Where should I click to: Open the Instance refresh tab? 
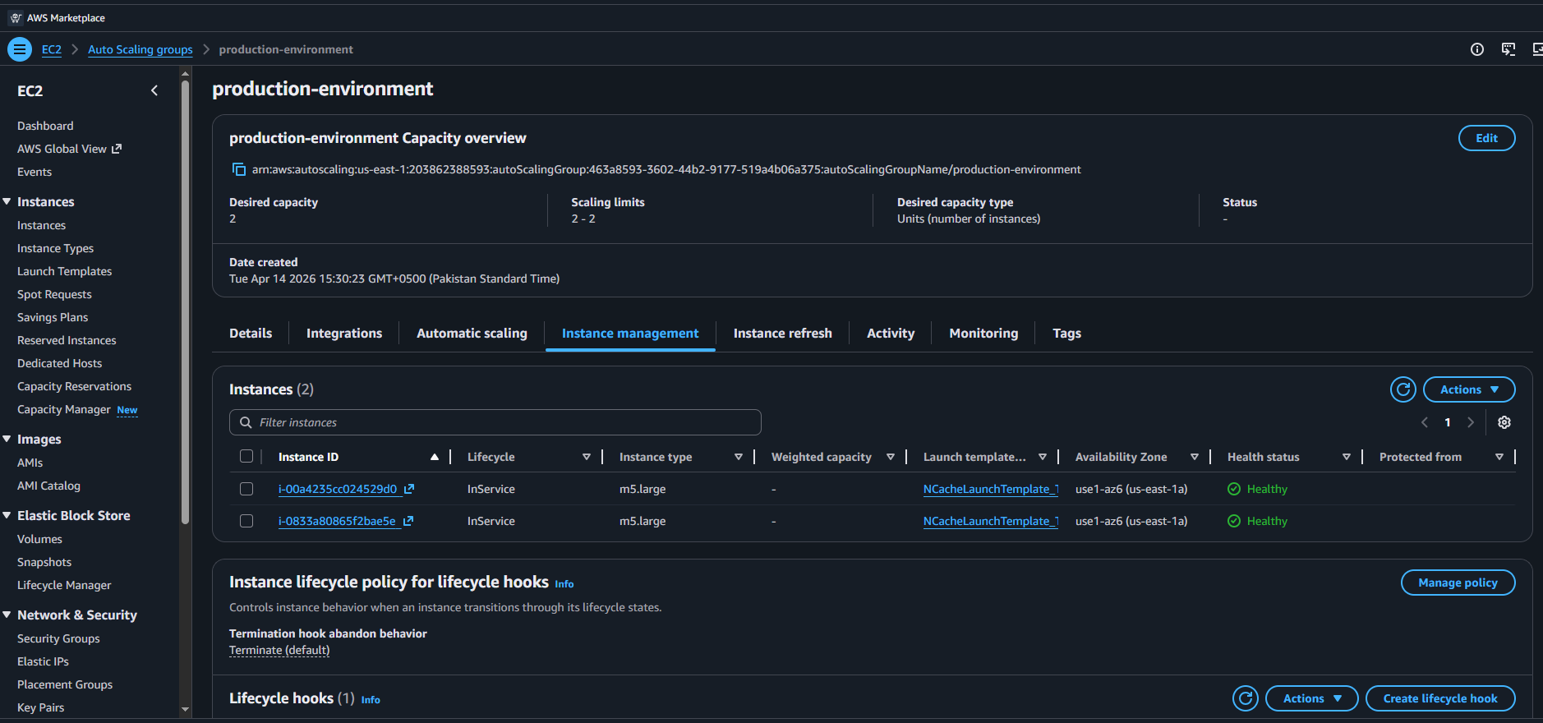coord(782,333)
